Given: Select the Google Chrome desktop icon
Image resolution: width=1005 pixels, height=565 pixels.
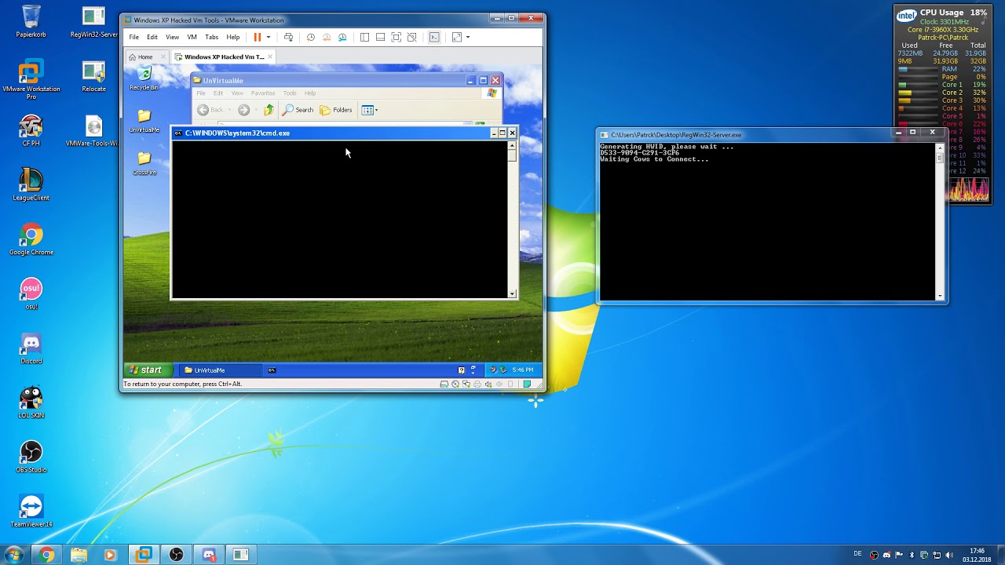Looking at the screenshot, I should click(x=31, y=239).
